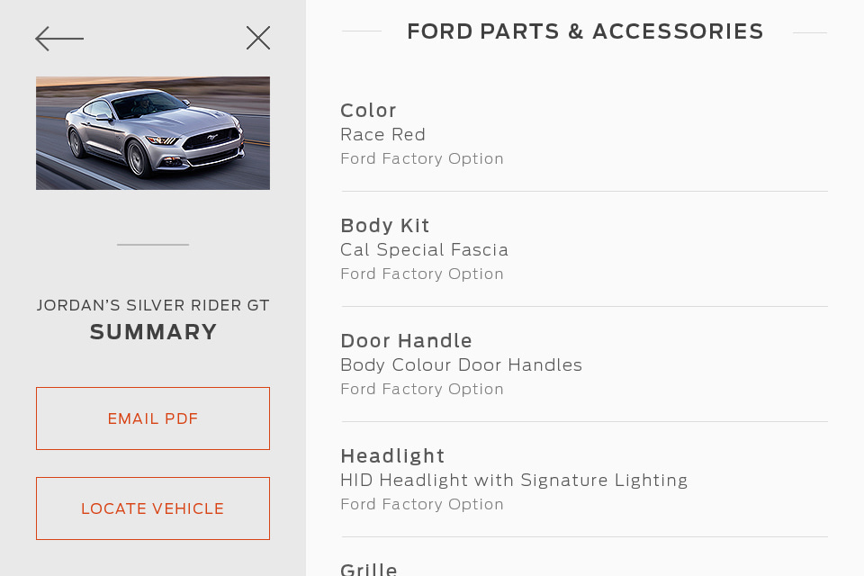Select the Grille list item

pyautogui.click(x=369, y=569)
